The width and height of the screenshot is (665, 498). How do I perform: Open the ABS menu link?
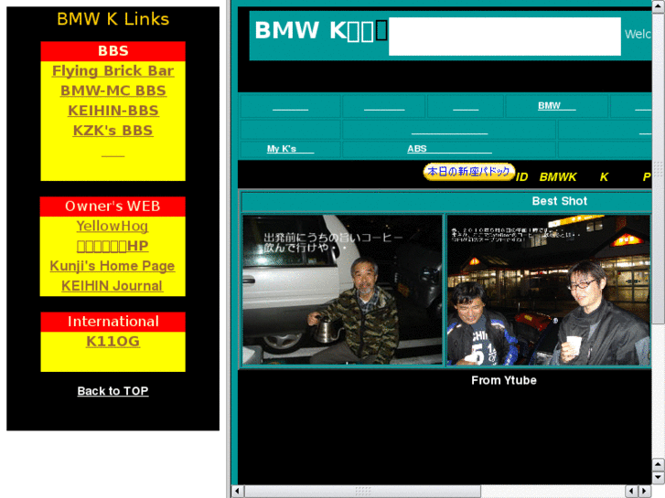(x=449, y=149)
